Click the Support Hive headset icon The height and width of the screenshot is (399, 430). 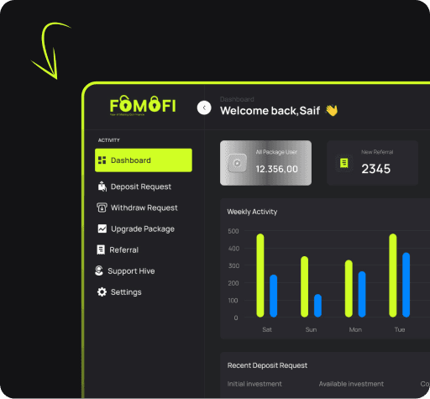pos(99,270)
